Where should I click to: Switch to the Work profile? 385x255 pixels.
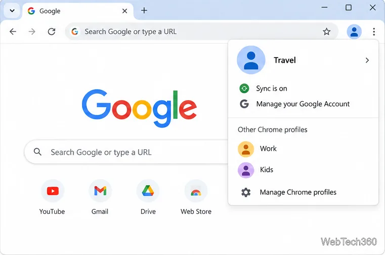303,149
